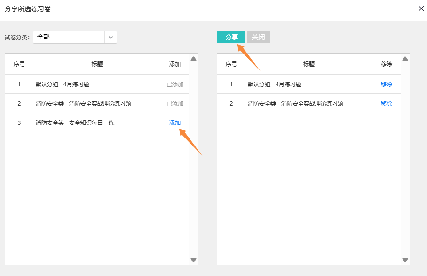427x276 pixels.
Task: Click the dropdown chevron beside 全部
Action: (x=111, y=37)
